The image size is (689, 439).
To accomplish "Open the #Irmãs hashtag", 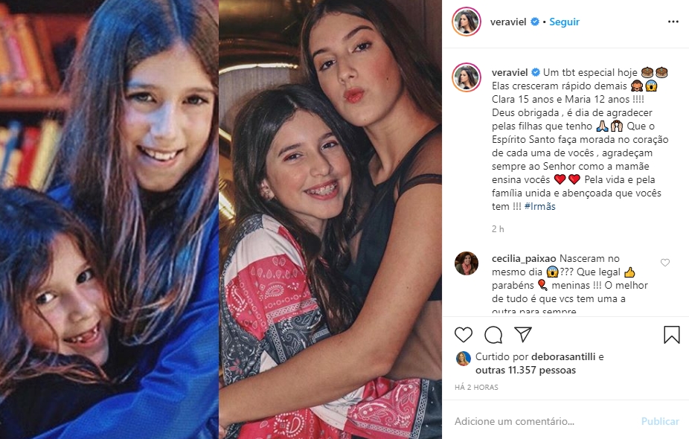I will [540, 206].
